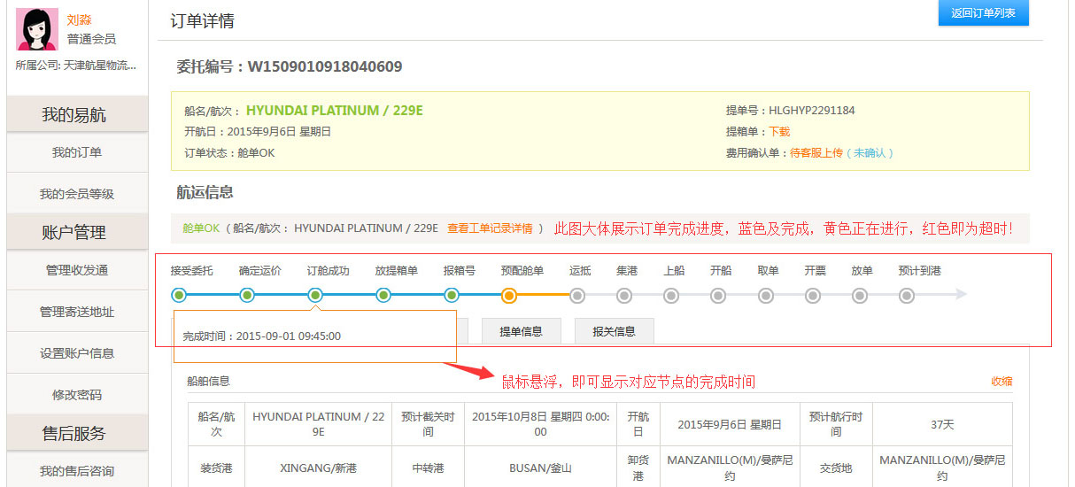The height and width of the screenshot is (487, 1075).
Task: Select 修改密码 from the sidebar
Action: [77, 395]
